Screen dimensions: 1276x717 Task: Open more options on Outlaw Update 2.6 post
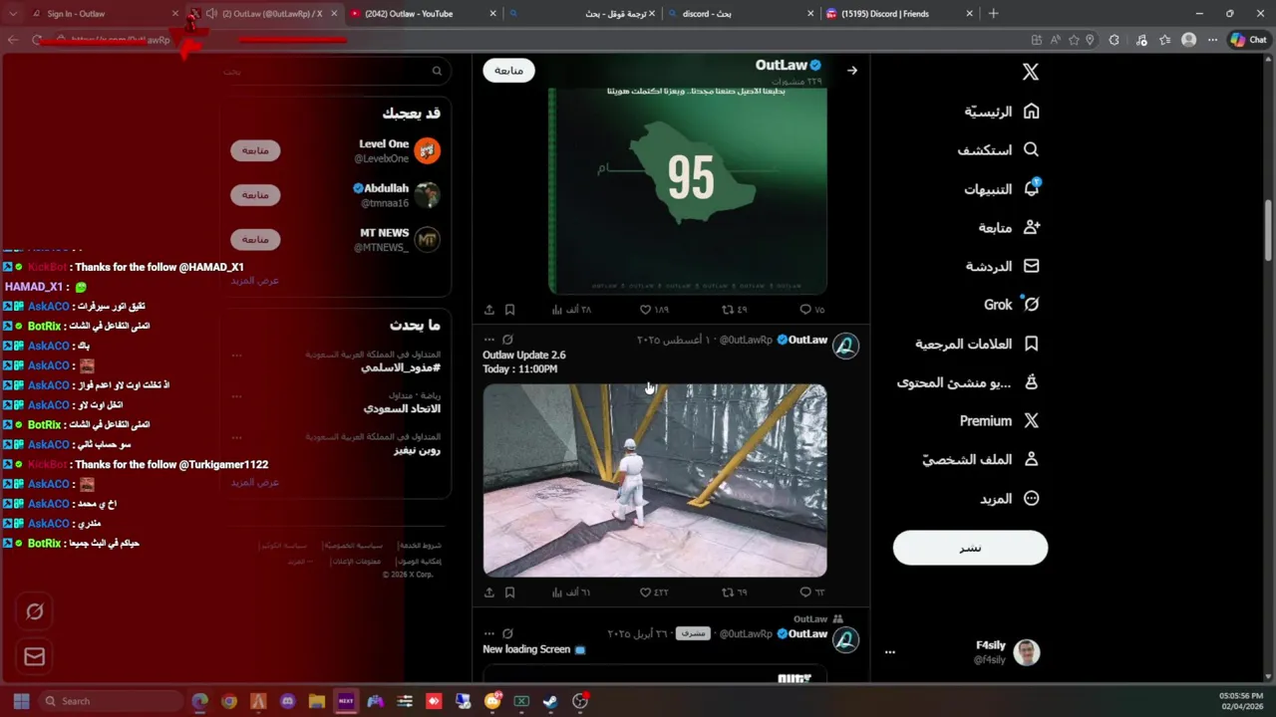click(x=489, y=340)
